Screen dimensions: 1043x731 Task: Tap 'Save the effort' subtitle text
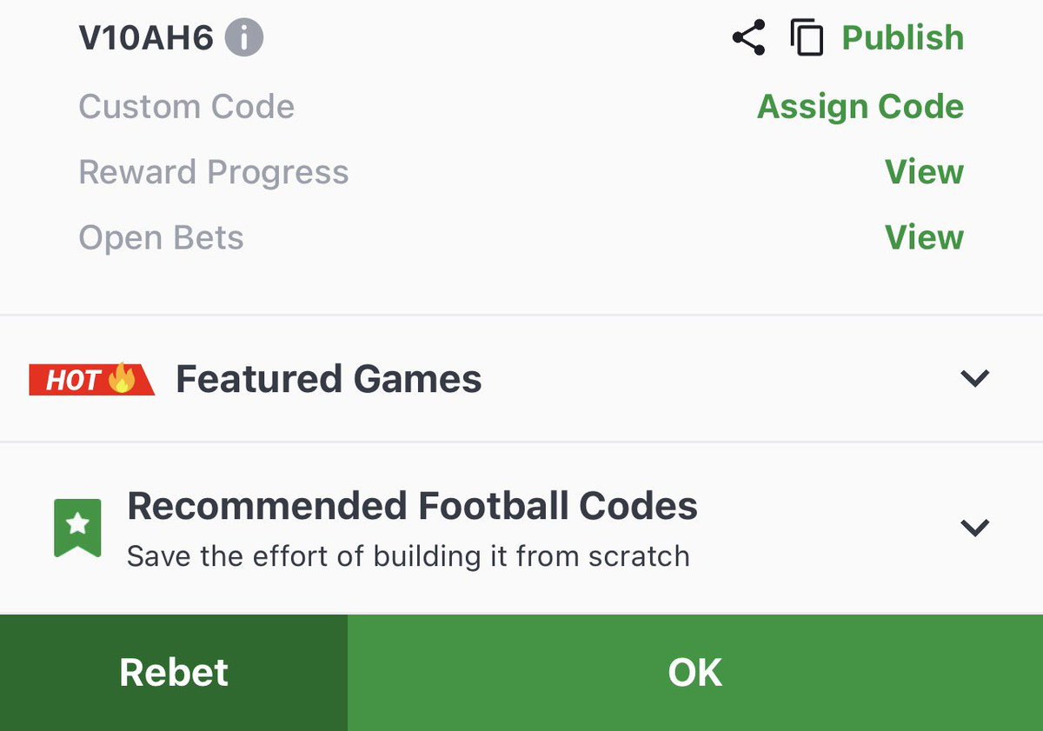(x=409, y=556)
